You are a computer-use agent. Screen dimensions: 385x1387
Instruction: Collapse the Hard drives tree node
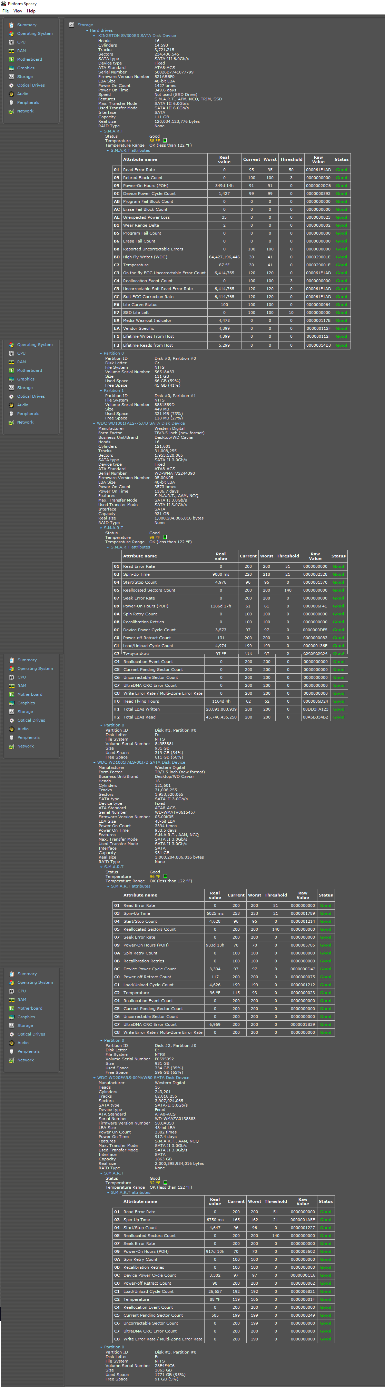pyautogui.click(x=87, y=31)
